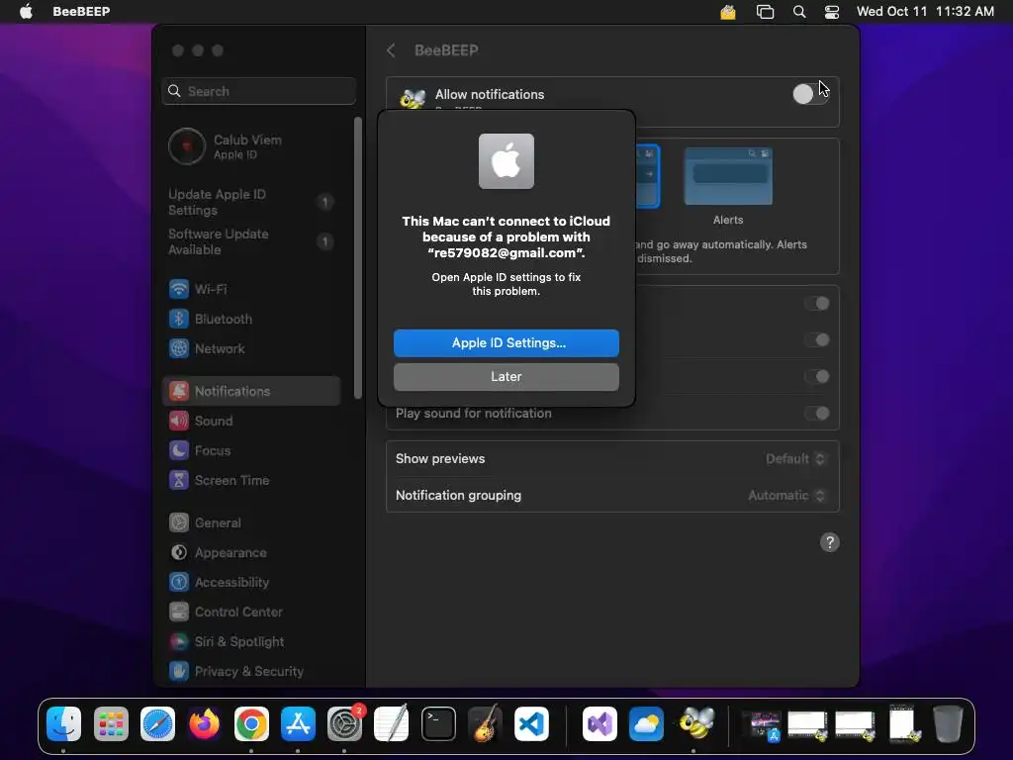Viewport: 1013px width, 760px height.
Task: Select the Alerts notification style thumbnail
Action: click(728, 176)
